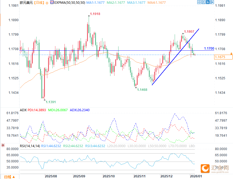Click the orange 1.1675 current price box
This screenshot has height=179, width=233.
coord(223,57)
